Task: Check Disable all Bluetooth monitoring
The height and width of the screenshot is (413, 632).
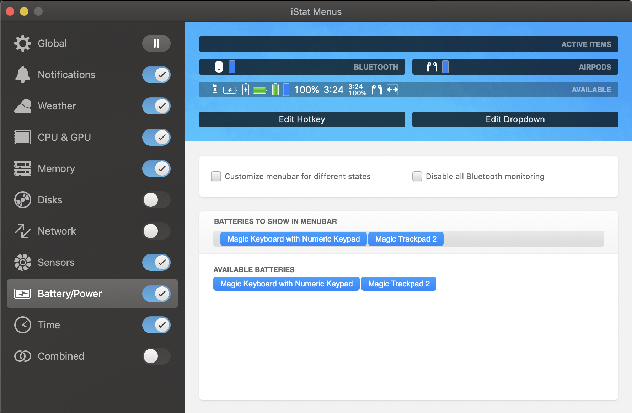Action: point(417,176)
